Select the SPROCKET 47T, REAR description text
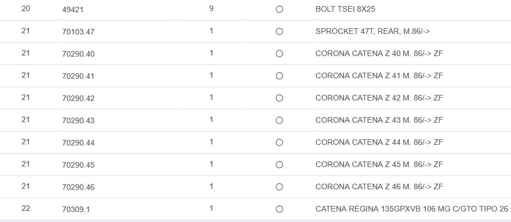This screenshot has width=511, height=222. click(x=373, y=32)
